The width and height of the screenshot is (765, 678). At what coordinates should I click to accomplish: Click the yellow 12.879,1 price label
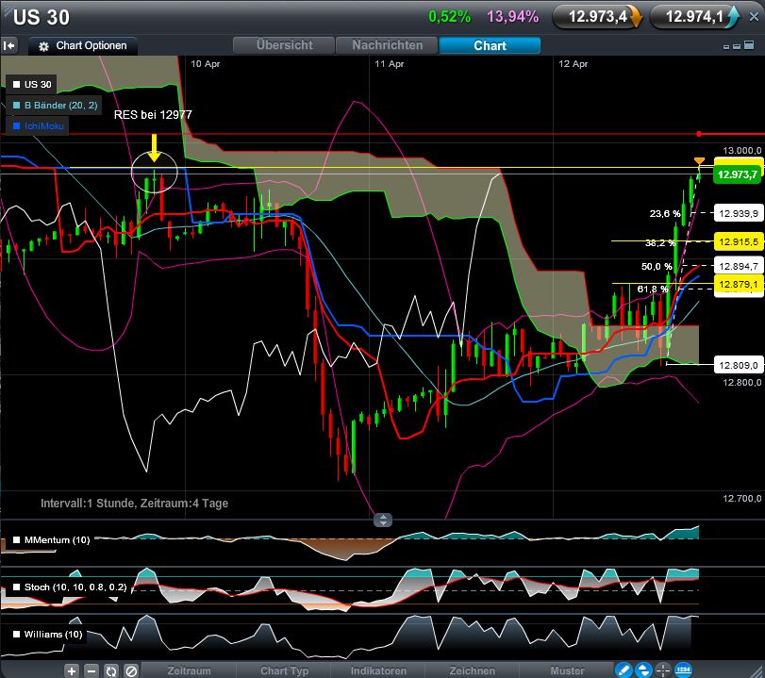[x=739, y=285]
